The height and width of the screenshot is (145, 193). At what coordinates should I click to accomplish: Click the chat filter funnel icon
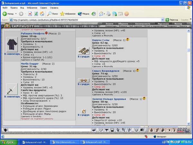tap(106, 130)
